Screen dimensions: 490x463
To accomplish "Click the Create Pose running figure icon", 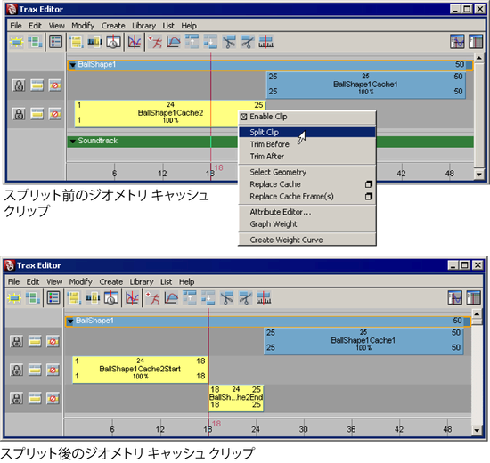I will pyautogui.click(x=155, y=42).
